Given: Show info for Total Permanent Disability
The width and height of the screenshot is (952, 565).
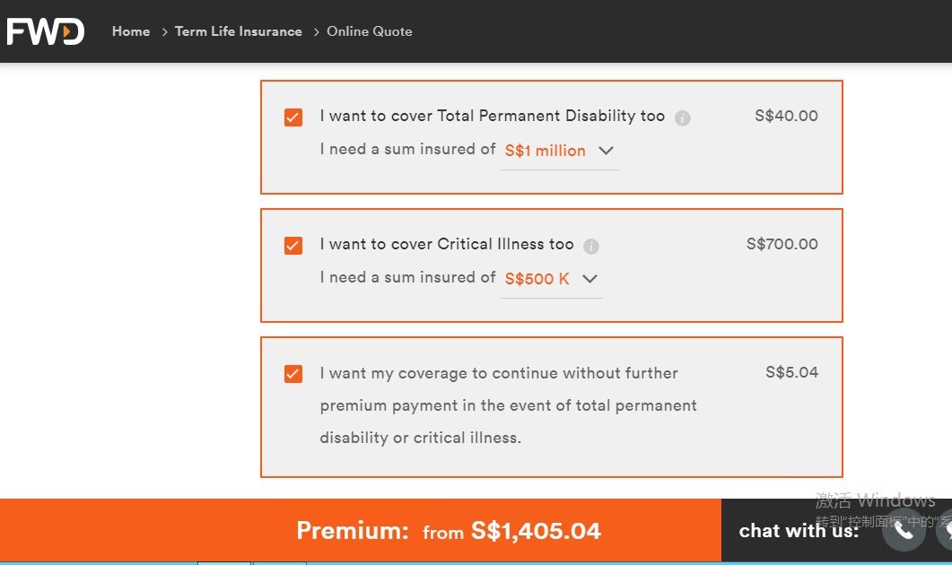Looking at the screenshot, I should tap(683, 117).
